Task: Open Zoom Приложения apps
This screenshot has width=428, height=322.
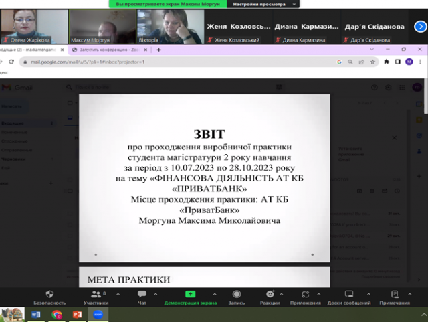Action: [305, 297]
